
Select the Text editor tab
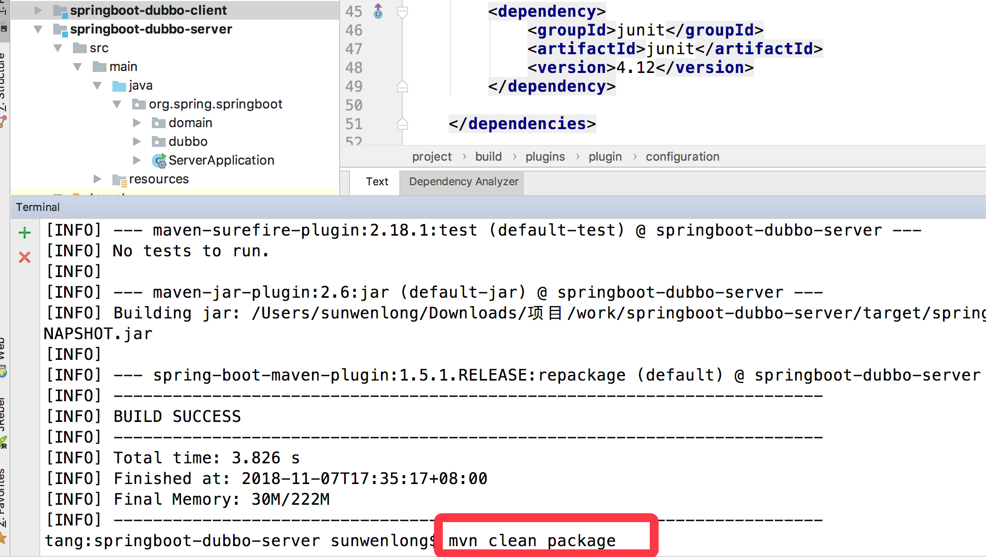[x=377, y=182]
